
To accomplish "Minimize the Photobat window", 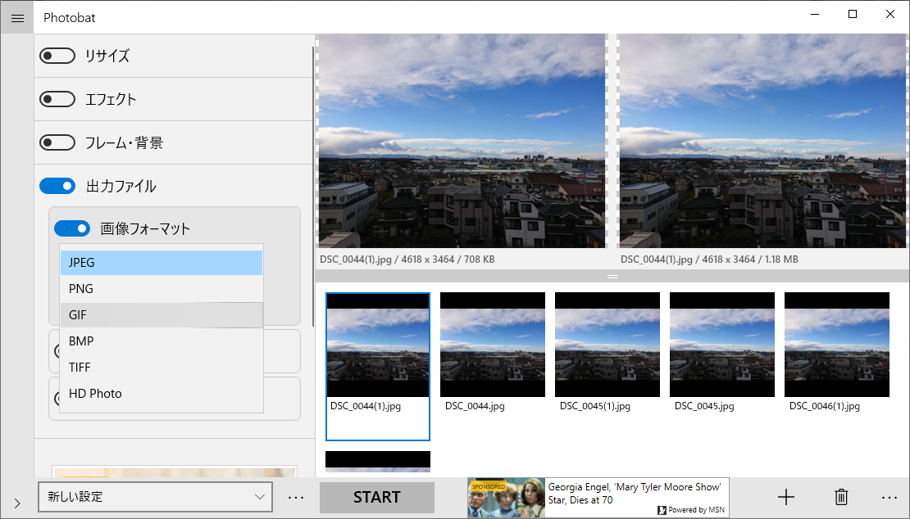I will click(x=816, y=15).
